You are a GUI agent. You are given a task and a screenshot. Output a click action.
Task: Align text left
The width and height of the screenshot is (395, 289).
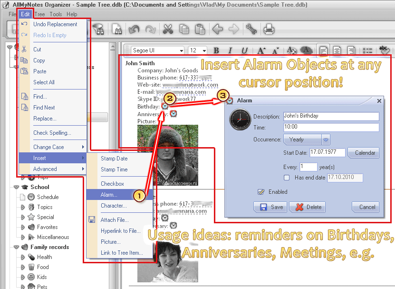pos(323,50)
